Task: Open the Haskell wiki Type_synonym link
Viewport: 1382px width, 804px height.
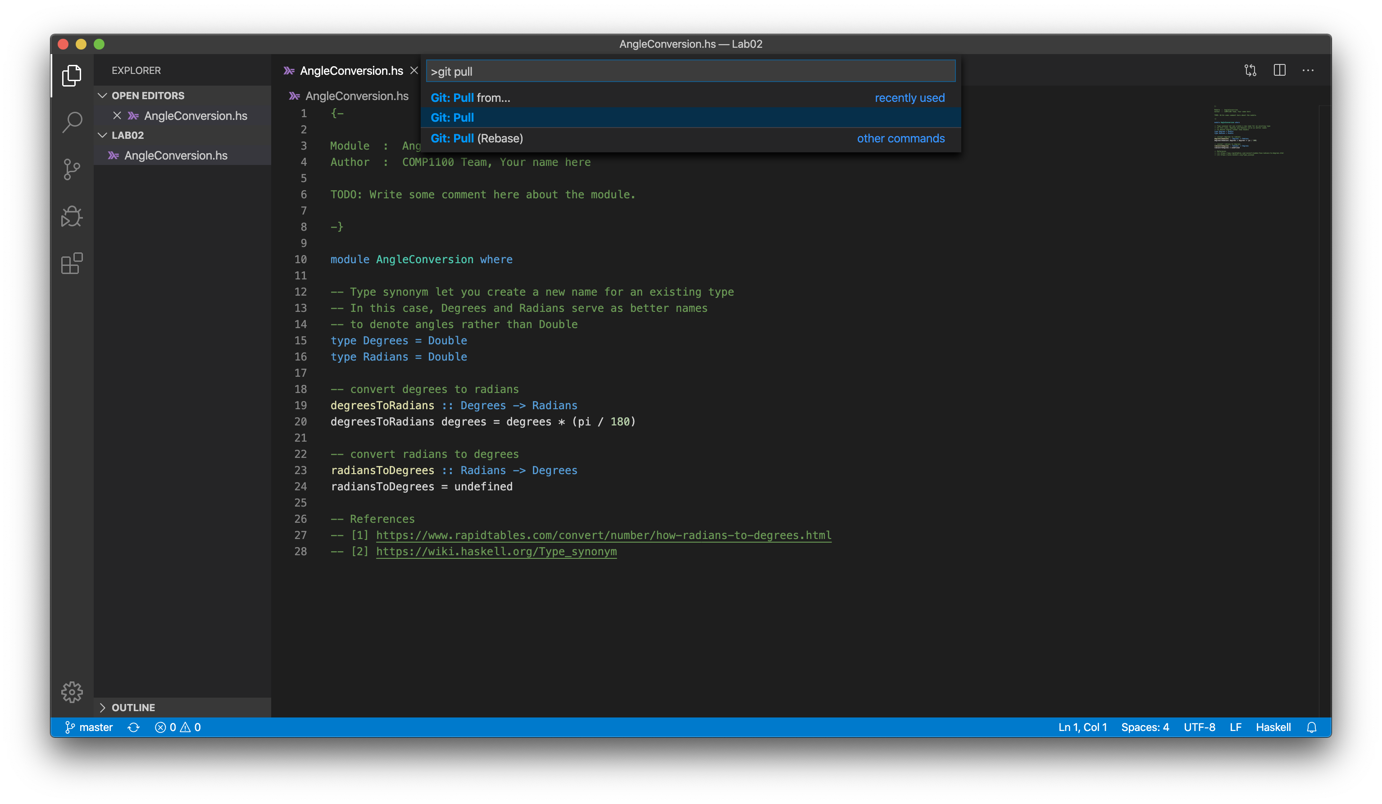Action: click(x=496, y=552)
